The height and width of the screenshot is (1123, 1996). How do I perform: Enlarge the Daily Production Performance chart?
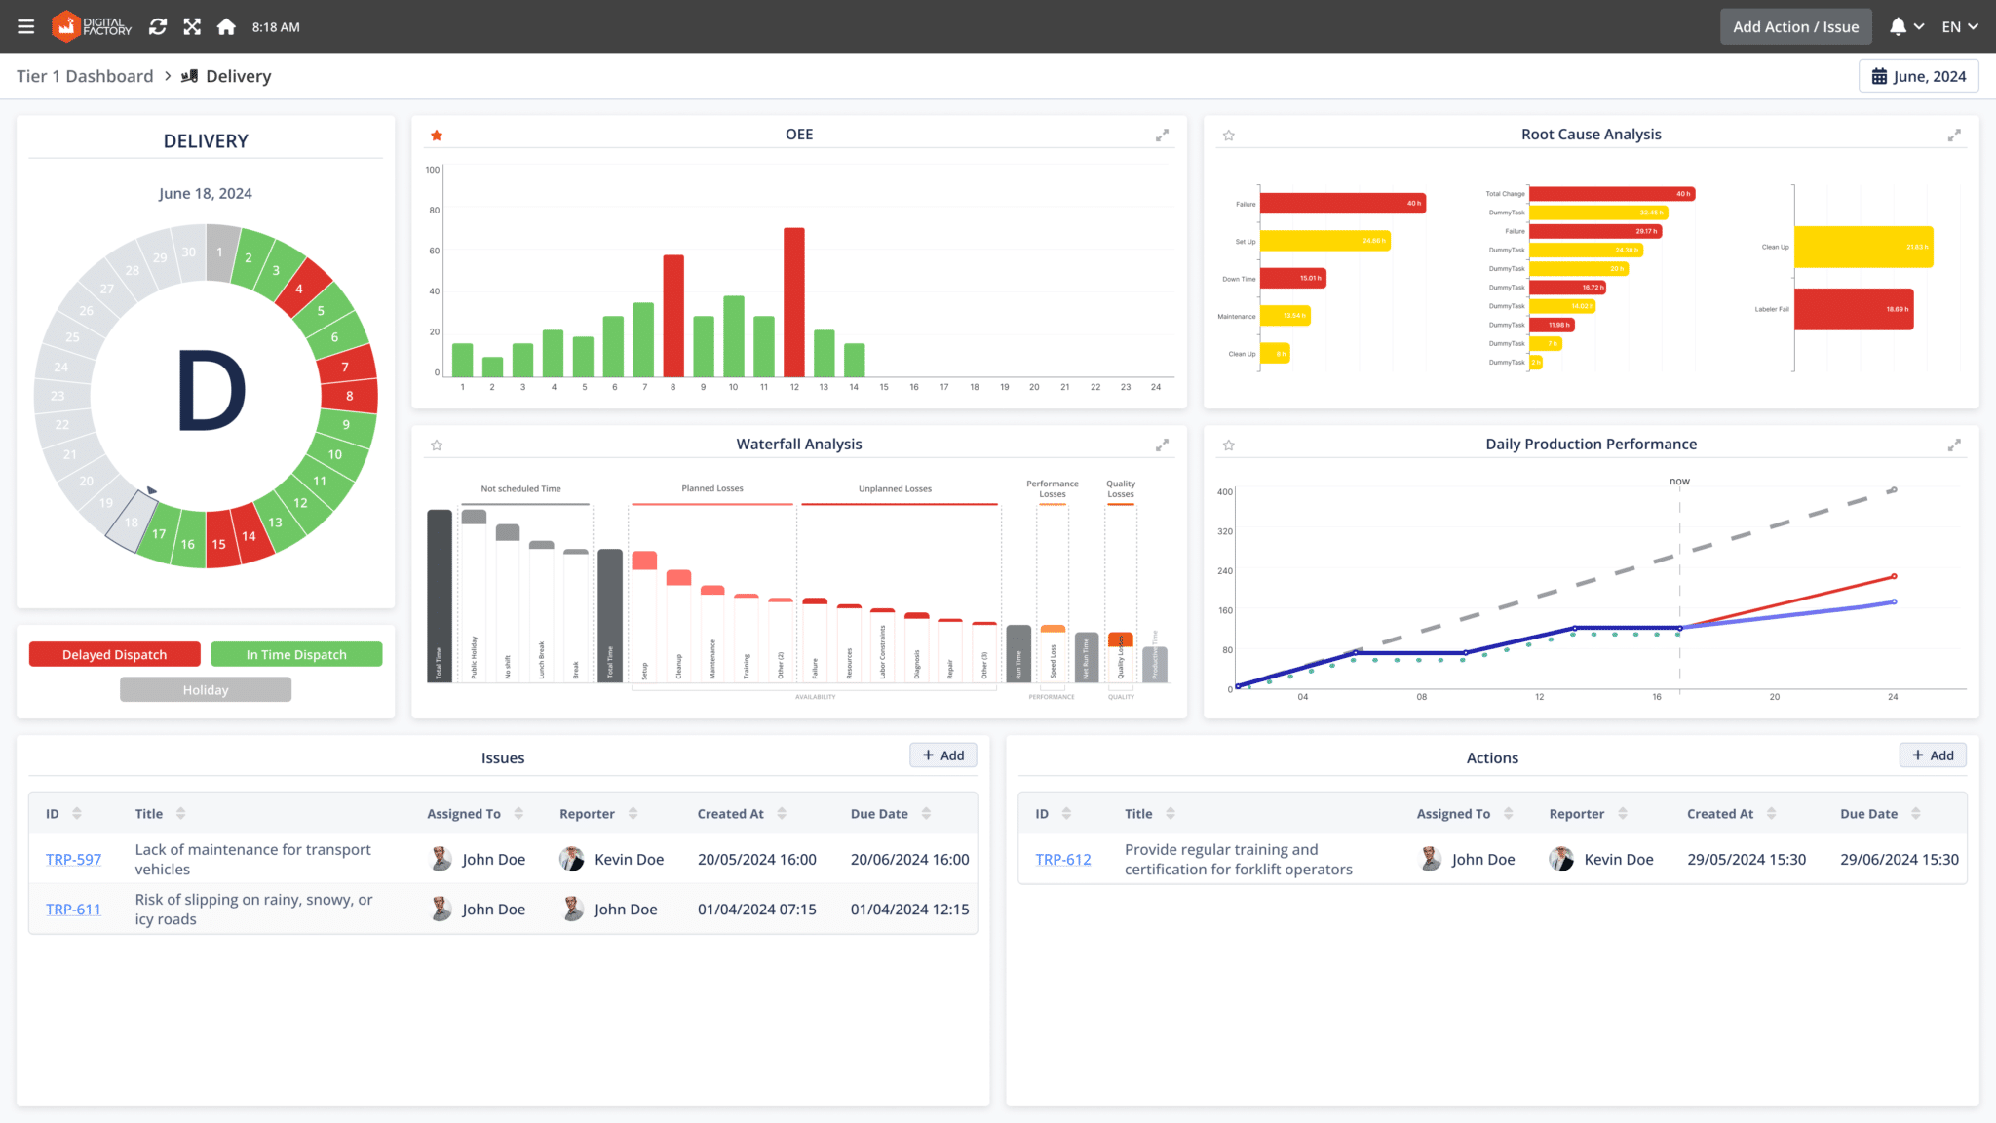[x=1954, y=445]
